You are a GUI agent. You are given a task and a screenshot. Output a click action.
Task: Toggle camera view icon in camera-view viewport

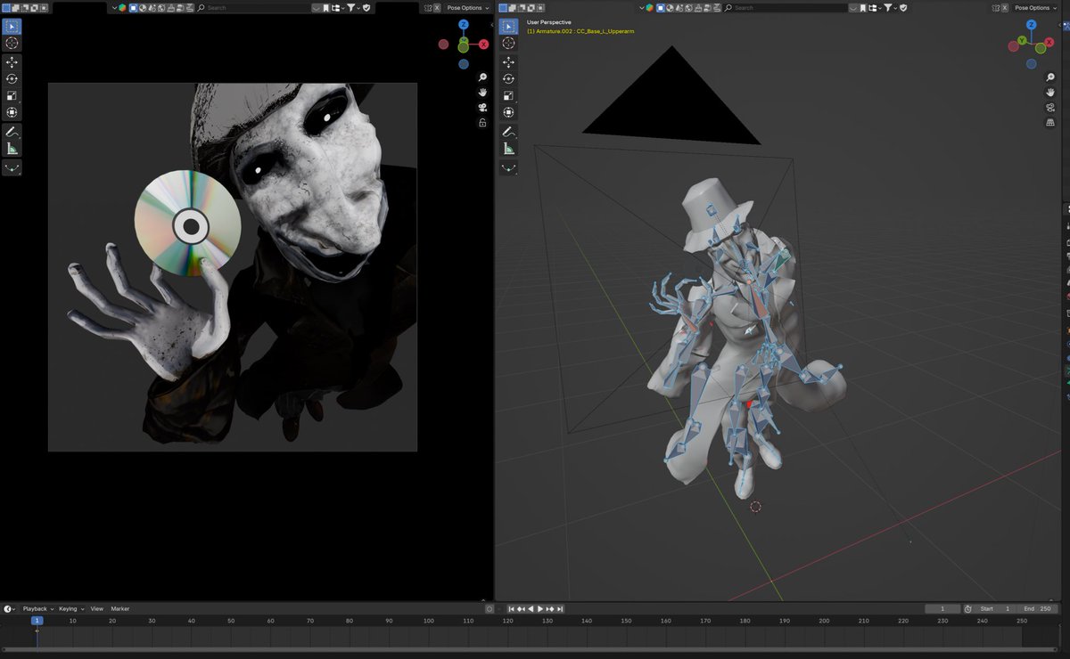coord(482,108)
